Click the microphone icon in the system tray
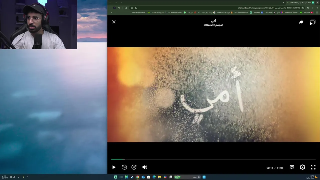Viewport: 320px width, 180px height. click(x=23, y=177)
